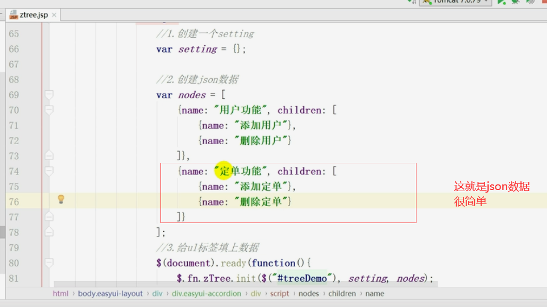Collapse the fold marker on line 70
This screenshot has height=307, width=547.
[x=49, y=110]
